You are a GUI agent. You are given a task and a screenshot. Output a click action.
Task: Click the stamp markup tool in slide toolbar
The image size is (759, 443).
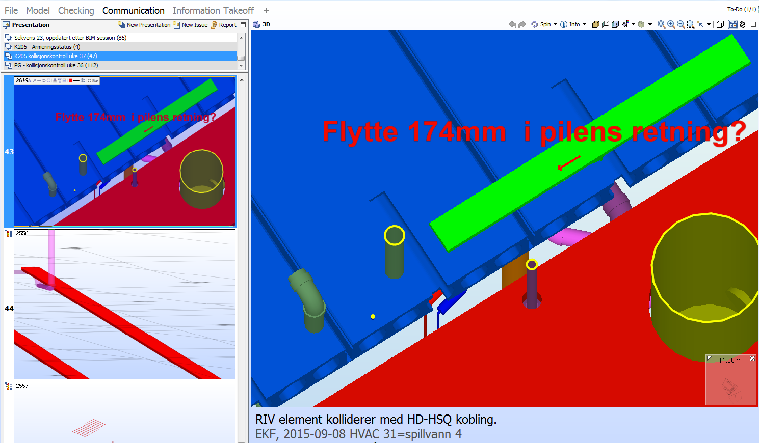coord(55,80)
